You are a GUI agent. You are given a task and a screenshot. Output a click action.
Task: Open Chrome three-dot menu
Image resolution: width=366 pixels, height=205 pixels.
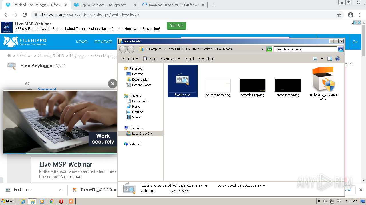point(359,15)
